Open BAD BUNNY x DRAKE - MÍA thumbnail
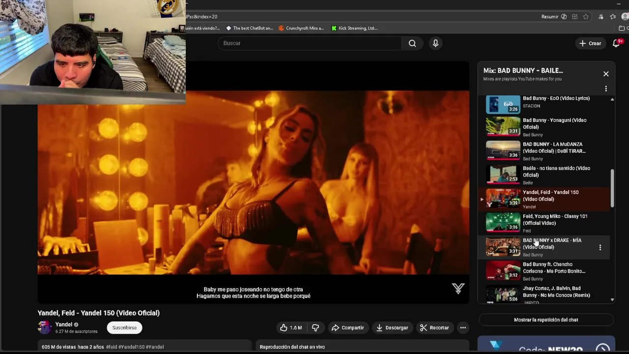 tap(503, 246)
